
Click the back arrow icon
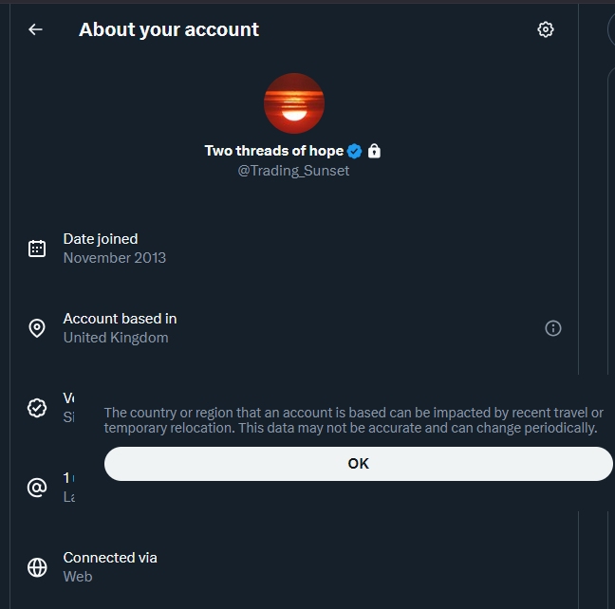pyautogui.click(x=35, y=29)
